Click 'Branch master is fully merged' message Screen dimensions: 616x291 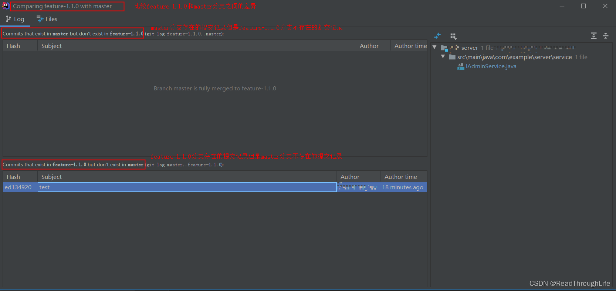215,89
